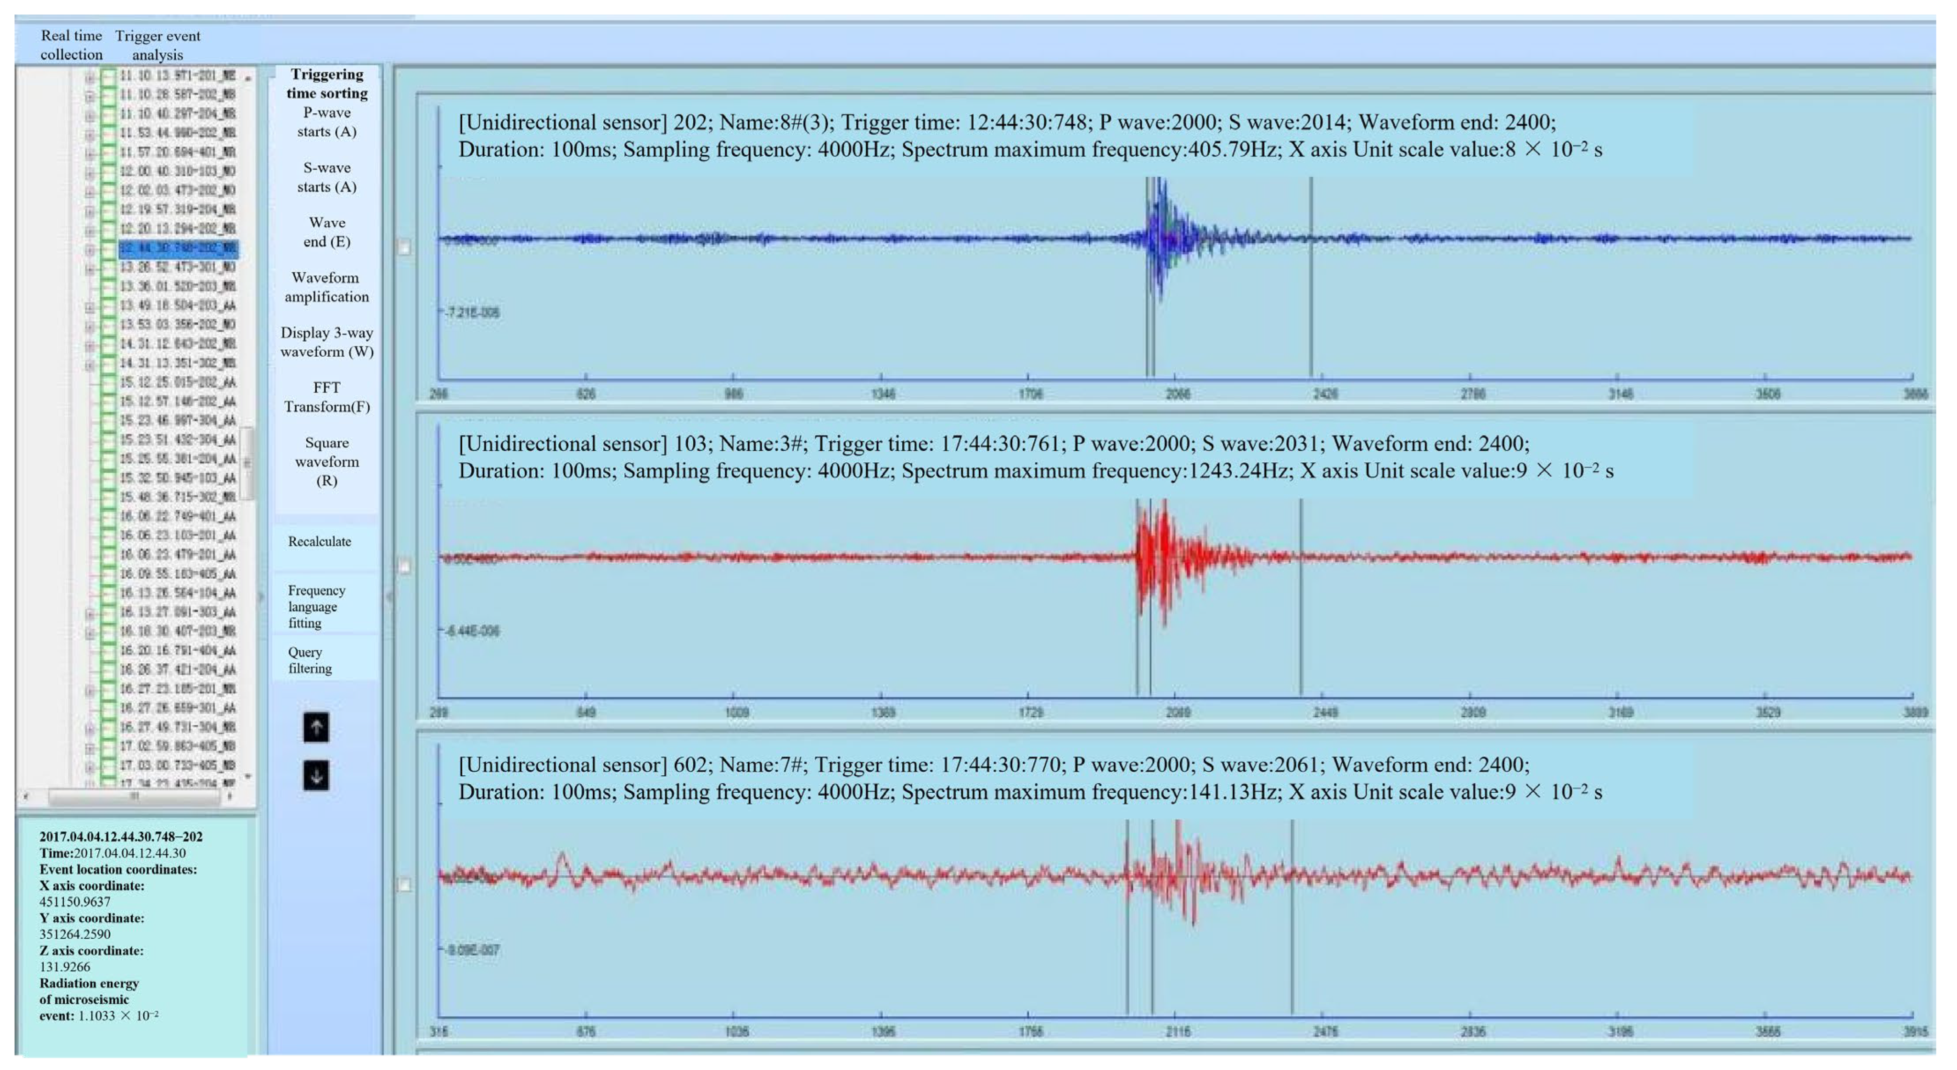
Task: Select event row 12.02.03.473-202
Action: click(178, 190)
